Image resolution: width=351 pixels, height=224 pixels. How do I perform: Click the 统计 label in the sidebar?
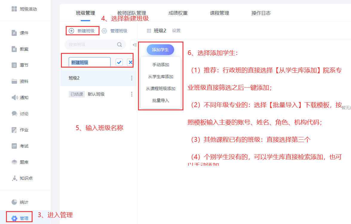tap(24, 202)
